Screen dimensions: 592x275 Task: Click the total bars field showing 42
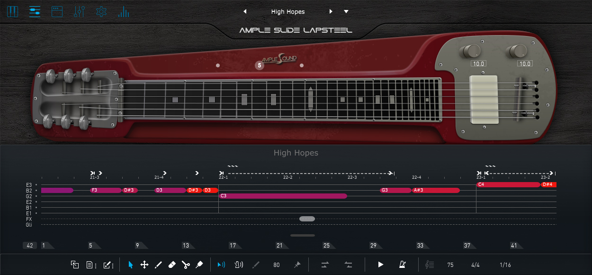point(29,246)
